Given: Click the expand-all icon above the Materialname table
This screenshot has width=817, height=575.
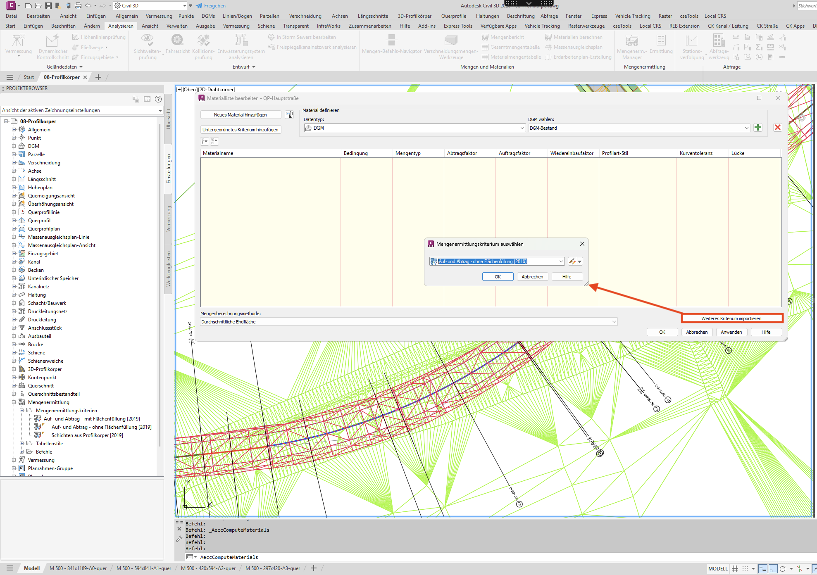Looking at the screenshot, I should 205,141.
